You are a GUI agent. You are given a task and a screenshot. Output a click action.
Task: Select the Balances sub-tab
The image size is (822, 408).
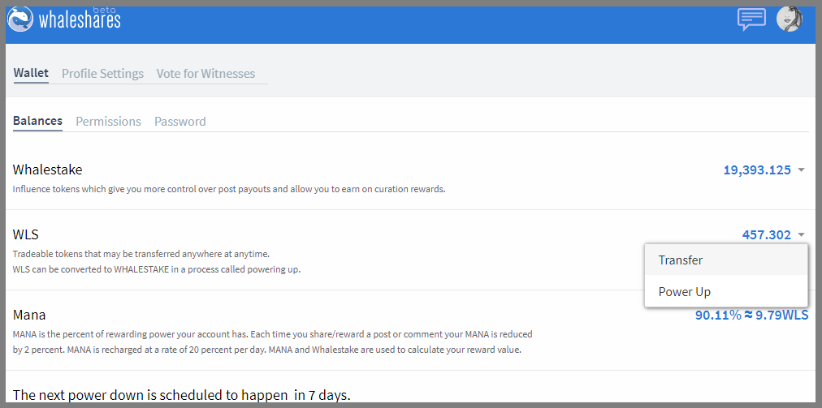37,121
